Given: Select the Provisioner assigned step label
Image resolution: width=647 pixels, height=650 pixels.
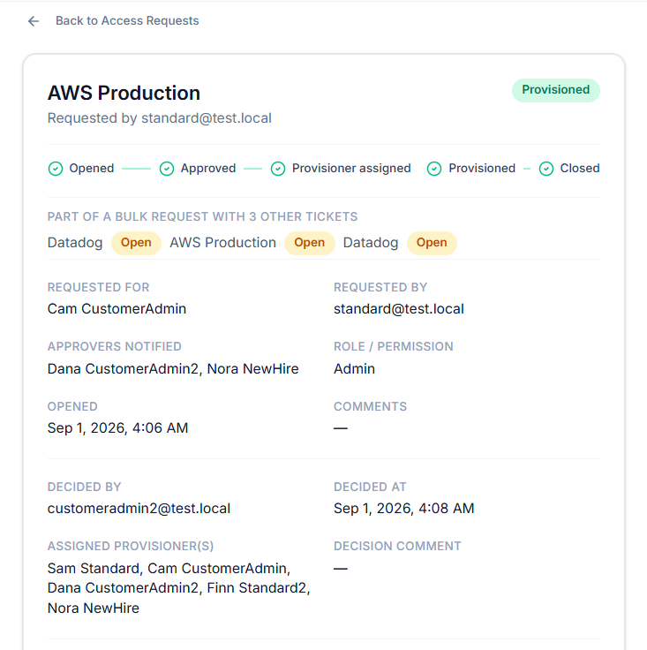Looking at the screenshot, I should pyautogui.click(x=351, y=169).
